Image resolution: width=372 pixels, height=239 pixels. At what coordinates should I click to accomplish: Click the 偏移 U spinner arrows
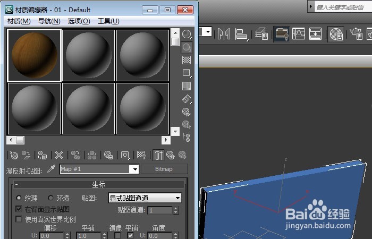(67, 236)
